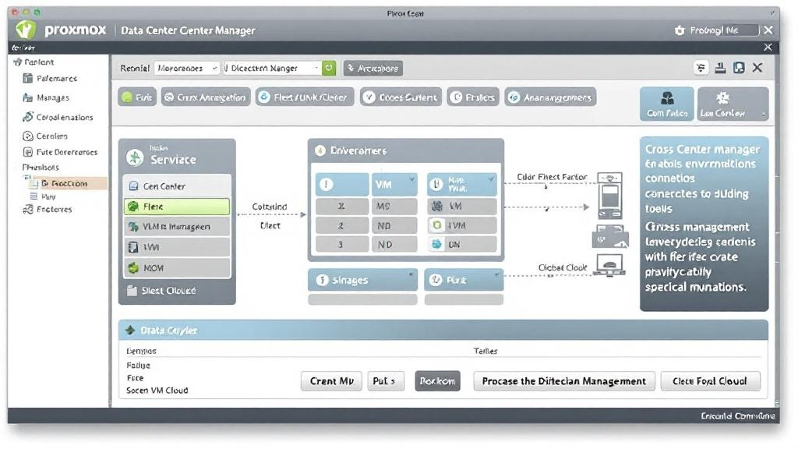Toggle the Cooes Surtent checkmark button
798x449 pixels.
[x=400, y=97]
